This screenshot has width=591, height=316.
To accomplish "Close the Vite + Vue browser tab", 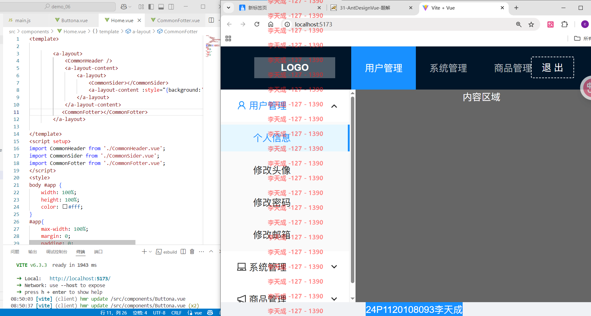I will coord(502,8).
